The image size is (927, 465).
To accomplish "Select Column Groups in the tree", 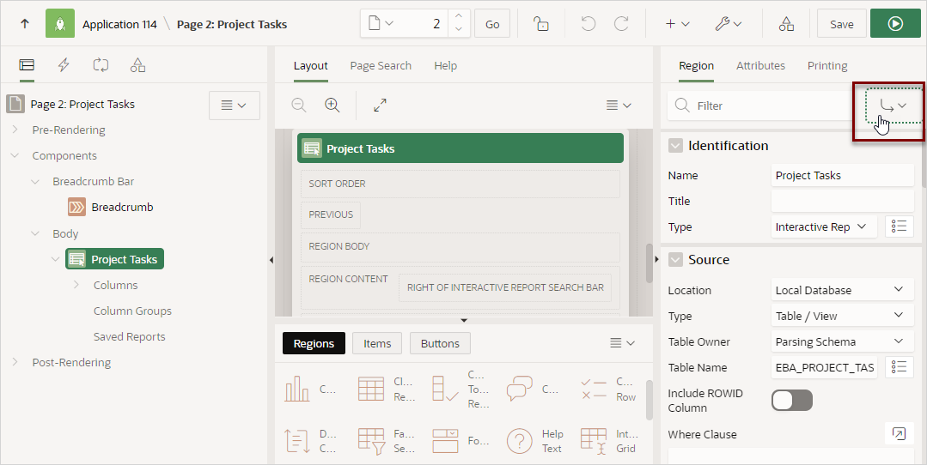I will (132, 311).
